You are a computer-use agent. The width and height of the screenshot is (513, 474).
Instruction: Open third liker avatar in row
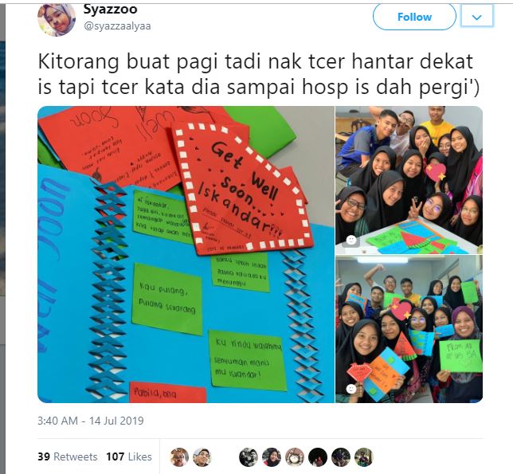tap(249, 457)
